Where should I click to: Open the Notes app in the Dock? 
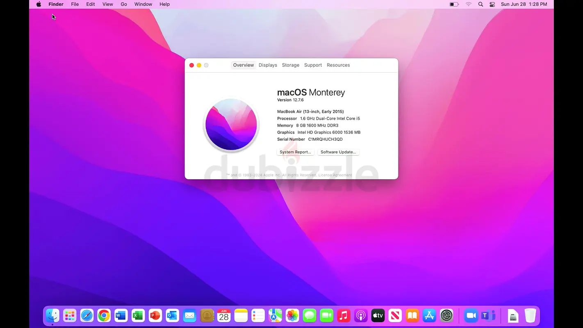click(241, 315)
